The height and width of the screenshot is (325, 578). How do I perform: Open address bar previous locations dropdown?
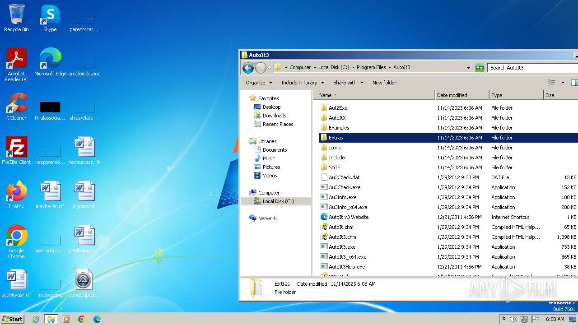pyautogui.click(x=468, y=68)
